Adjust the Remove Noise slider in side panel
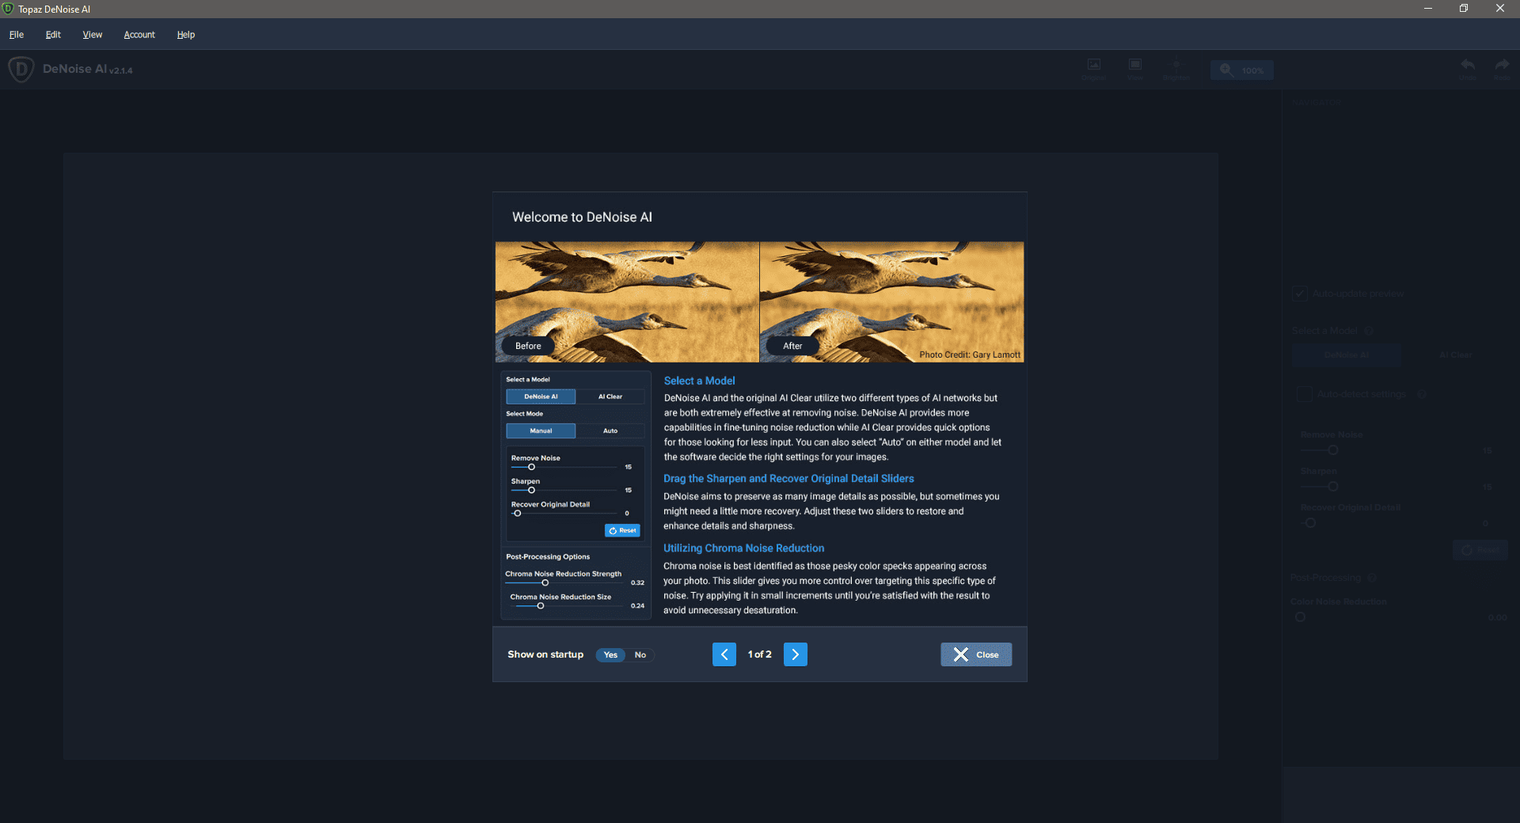Viewport: 1520px width, 823px height. tap(1333, 450)
